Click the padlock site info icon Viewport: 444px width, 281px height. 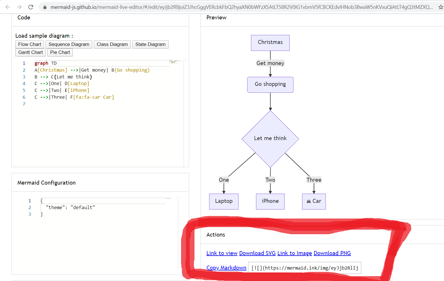pos(45,7)
